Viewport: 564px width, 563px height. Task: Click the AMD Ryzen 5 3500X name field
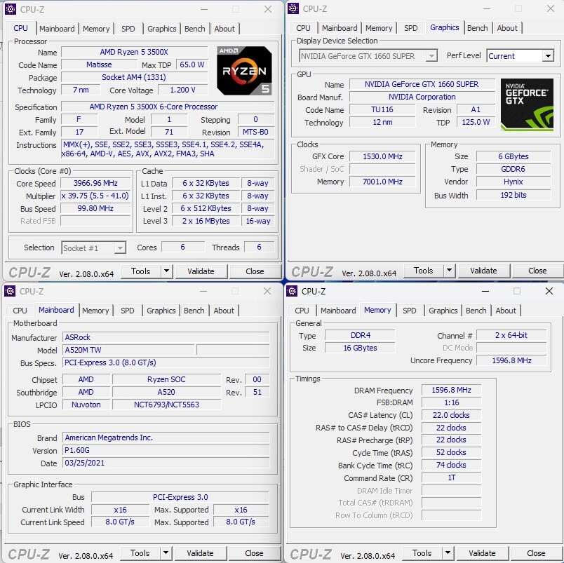(x=134, y=52)
